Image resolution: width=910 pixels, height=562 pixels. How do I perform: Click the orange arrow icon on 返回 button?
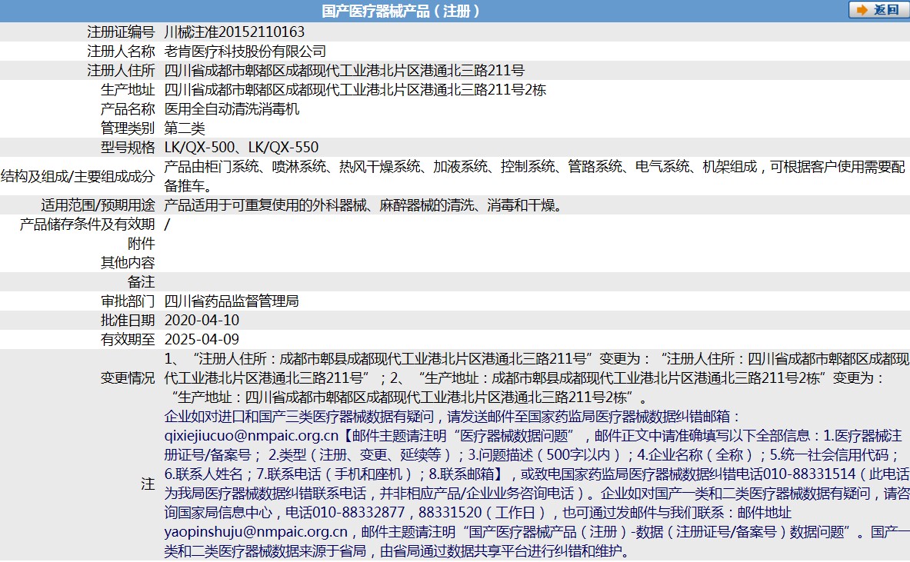click(862, 10)
